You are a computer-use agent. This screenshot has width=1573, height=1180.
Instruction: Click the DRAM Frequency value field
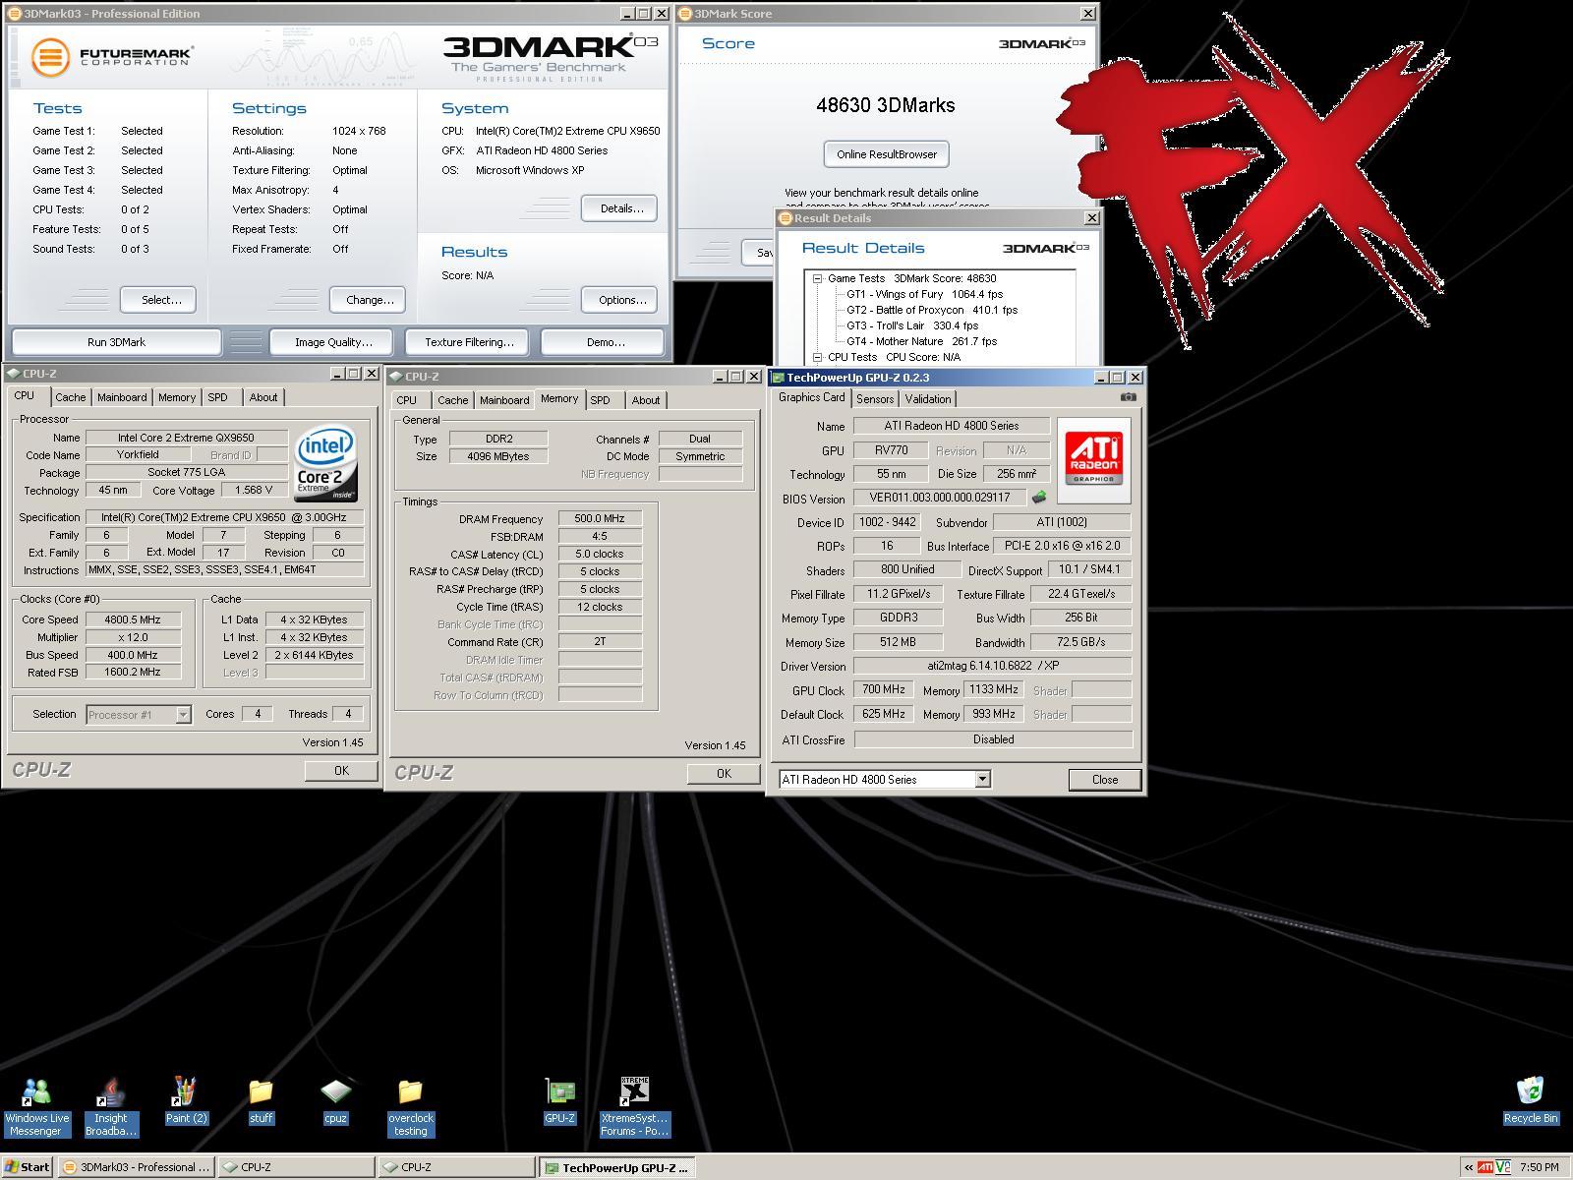click(600, 518)
